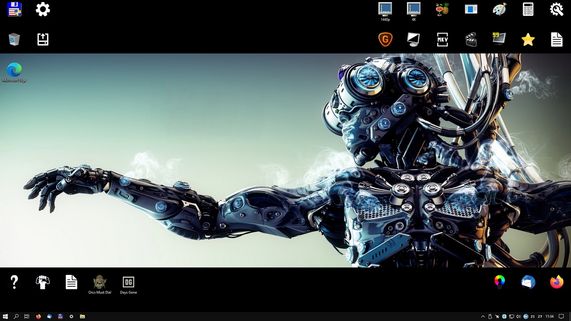Click the airplane mode tray icon
The image size is (571, 321).
(x=498, y=317)
